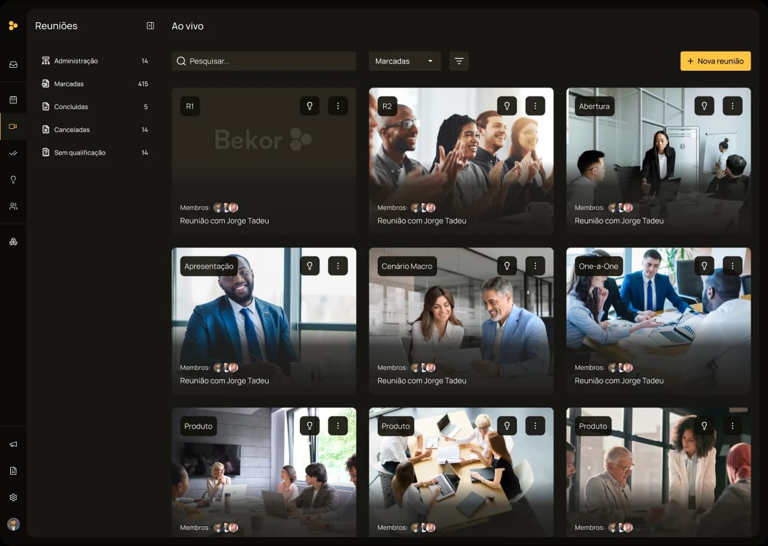
Task: Open three-dot menu on Cenário Macro card
Action: tap(535, 266)
